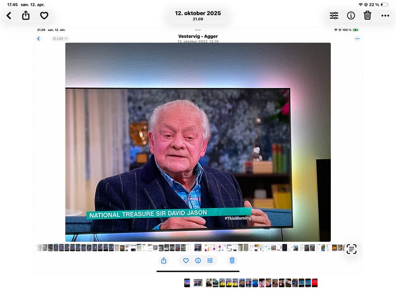Tap the blue info icon in the embedded screenshot
396x297 pixels.
coord(198,260)
